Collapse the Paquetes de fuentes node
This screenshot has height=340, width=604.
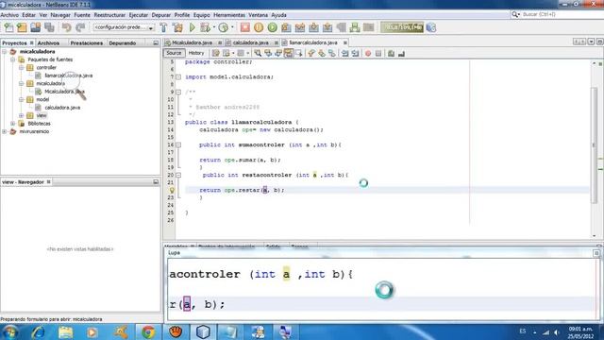(x=12, y=59)
